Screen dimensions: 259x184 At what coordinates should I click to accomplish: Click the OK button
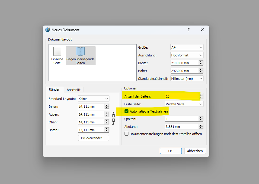point(171,151)
